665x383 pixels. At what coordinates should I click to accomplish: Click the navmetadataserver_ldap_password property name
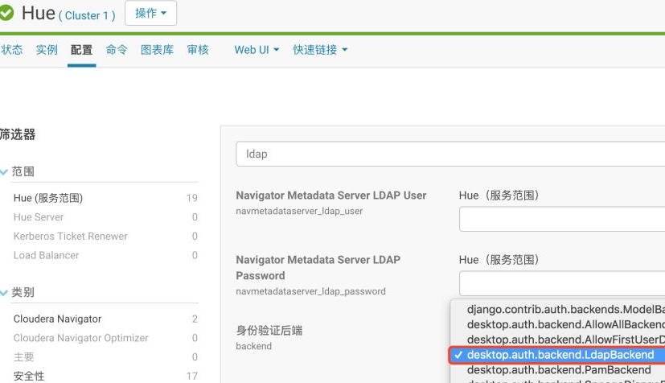click(x=311, y=291)
